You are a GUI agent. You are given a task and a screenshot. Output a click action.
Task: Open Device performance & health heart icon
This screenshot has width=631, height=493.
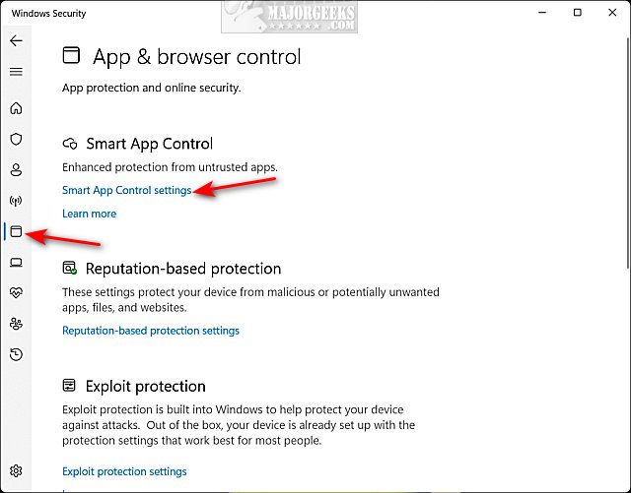[16, 292]
